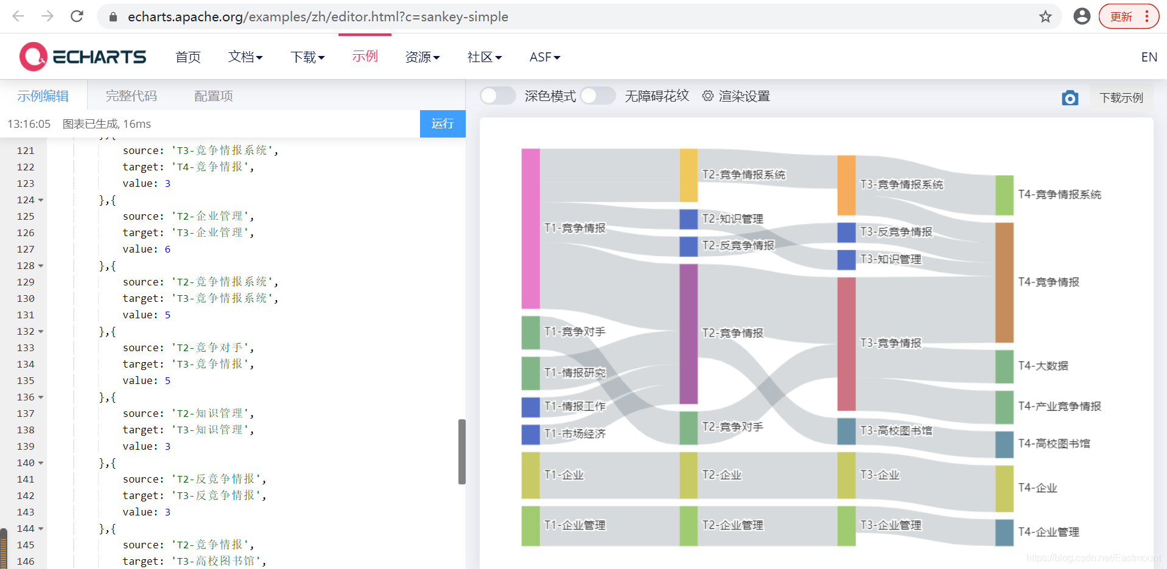Go to 首页 in navigation
Image resolution: width=1167 pixels, height=569 pixels.
point(188,57)
